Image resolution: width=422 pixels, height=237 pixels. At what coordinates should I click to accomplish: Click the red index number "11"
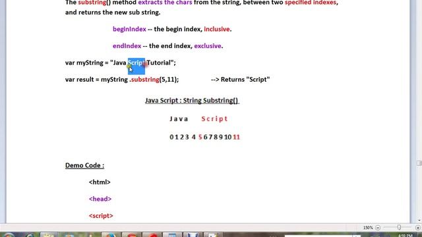[x=236, y=137]
